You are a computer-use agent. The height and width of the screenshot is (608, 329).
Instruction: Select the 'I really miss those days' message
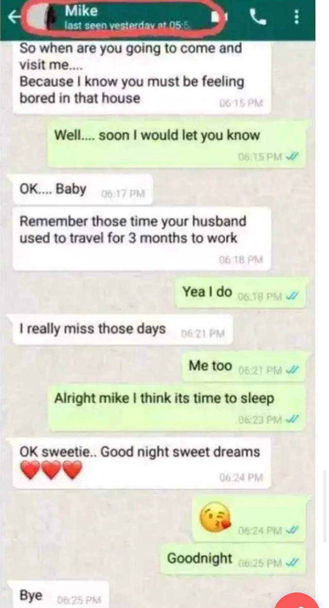(122, 330)
